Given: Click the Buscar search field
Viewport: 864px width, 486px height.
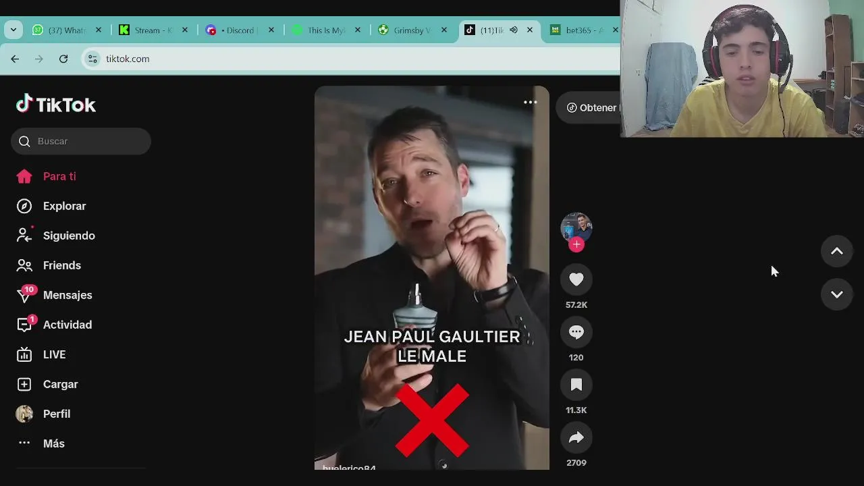Looking at the screenshot, I should pos(81,141).
